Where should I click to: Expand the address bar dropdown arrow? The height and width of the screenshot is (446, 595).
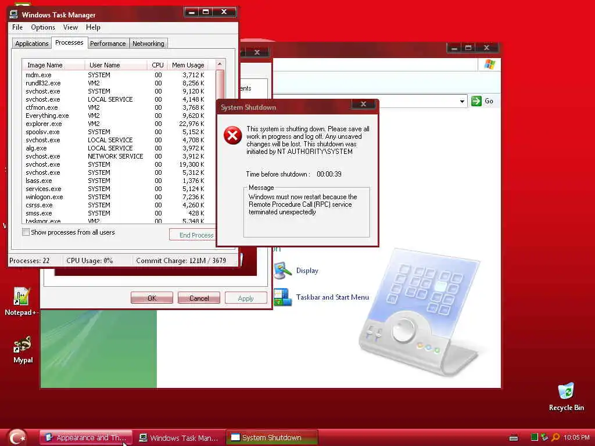click(x=462, y=101)
